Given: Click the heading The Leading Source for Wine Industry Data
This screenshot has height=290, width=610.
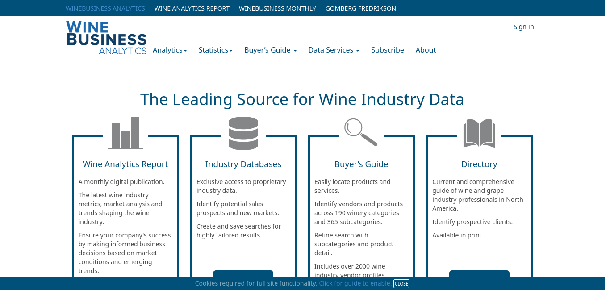Looking at the screenshot, I should (302, 99).
